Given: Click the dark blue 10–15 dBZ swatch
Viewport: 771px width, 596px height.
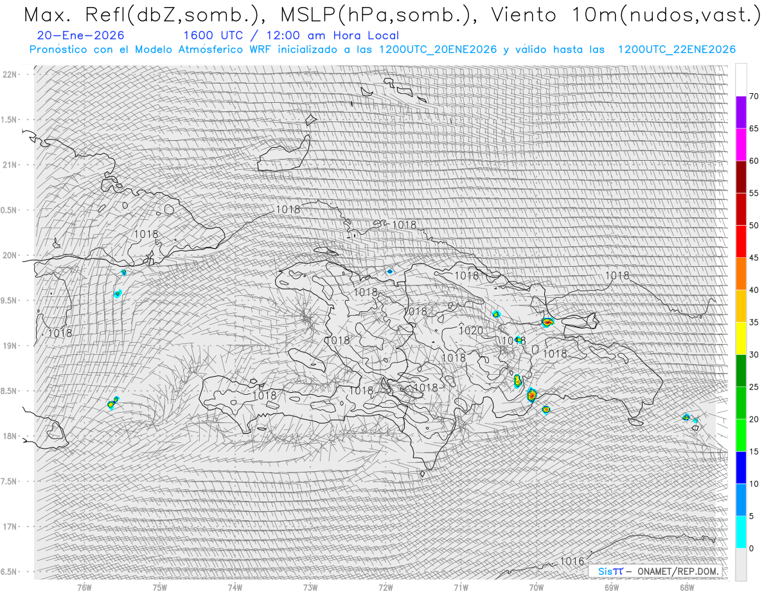Looking at the screenshot, I should [x=741, y=467].
